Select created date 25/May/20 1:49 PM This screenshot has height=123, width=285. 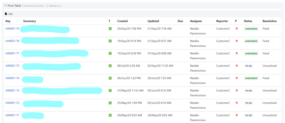(x=129, y=103)
